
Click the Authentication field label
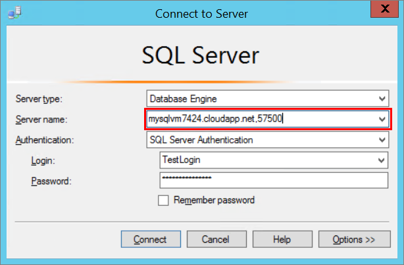45,140
